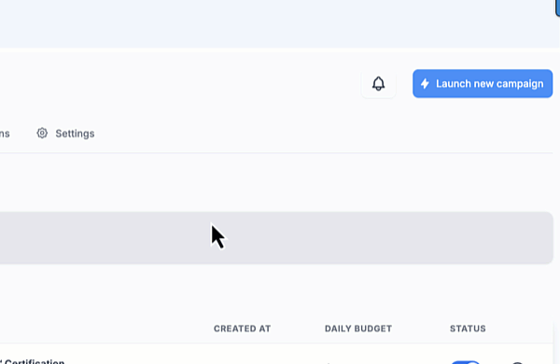Open the notifications bell
The image size is (560, 364).
378,84
